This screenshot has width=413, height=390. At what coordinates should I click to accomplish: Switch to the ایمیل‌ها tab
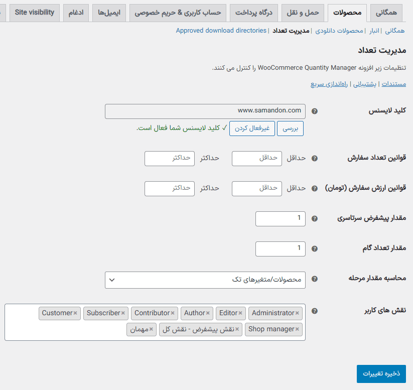[109, 13]
